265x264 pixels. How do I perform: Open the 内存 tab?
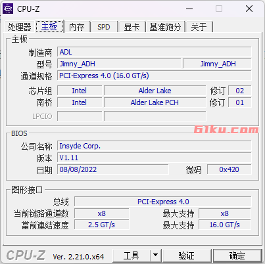coord(77,27)
